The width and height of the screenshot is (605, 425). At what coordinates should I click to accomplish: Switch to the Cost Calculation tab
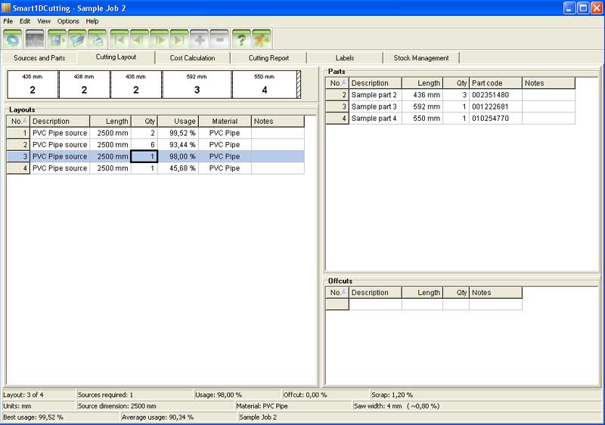pyautogui.click(x=193, y=58)
